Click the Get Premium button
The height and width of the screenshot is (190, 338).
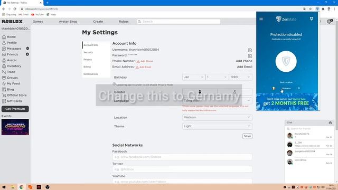15,109
